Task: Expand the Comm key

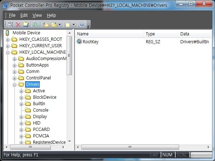Action: pos(14,72)
